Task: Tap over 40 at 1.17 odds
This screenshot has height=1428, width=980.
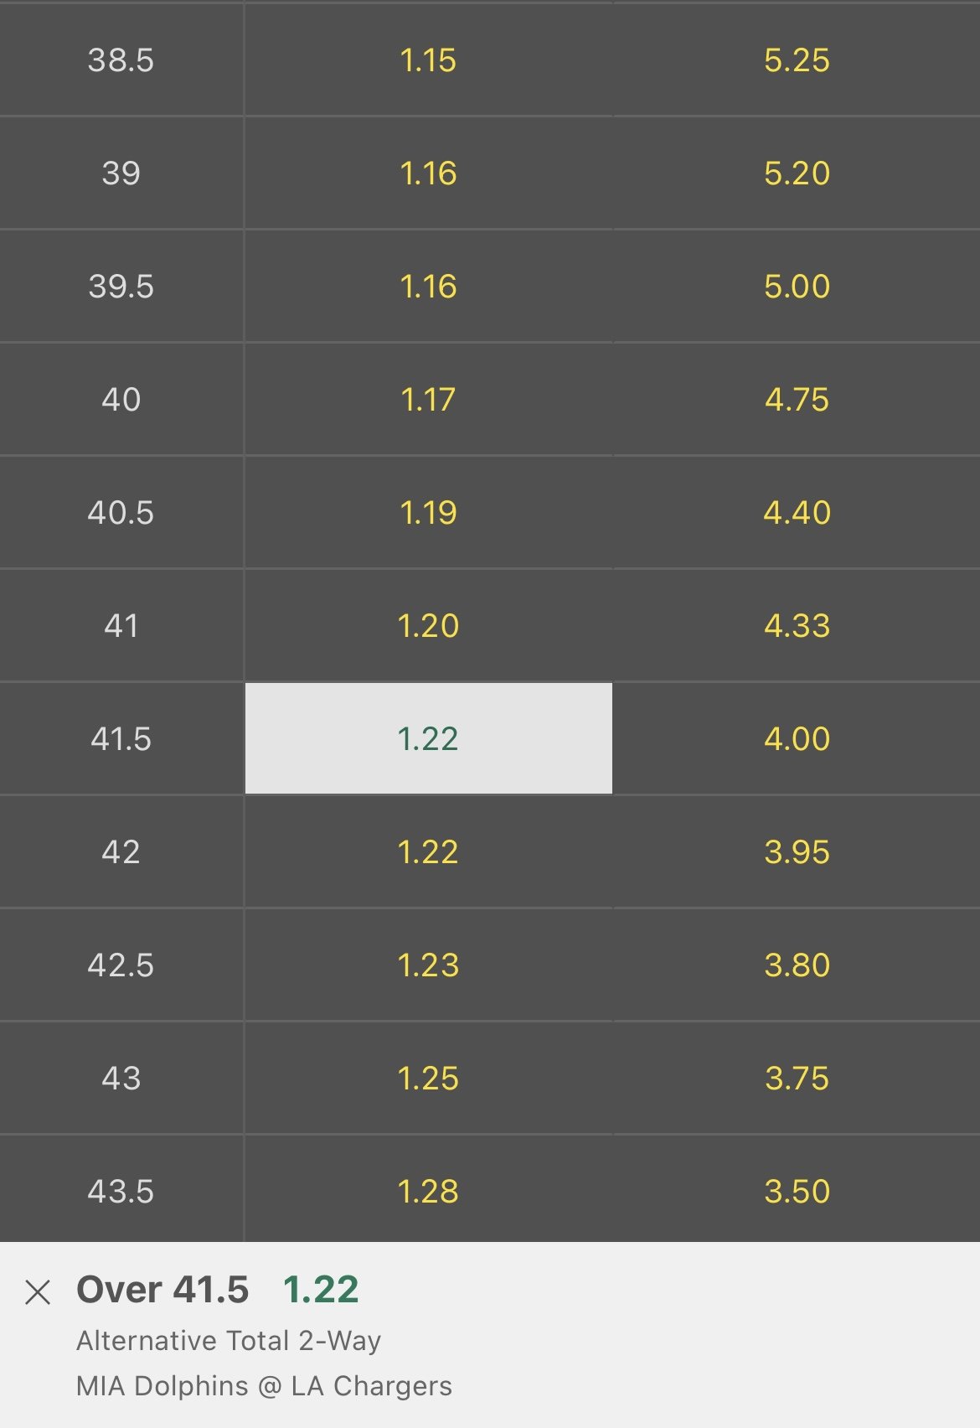Action: [428, 400]
